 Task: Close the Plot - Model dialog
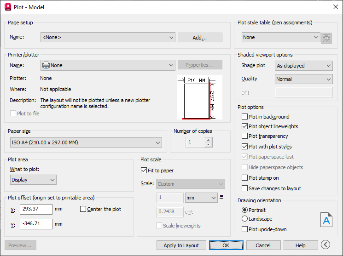point(335,7)
